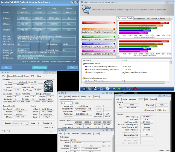
Task: Click the Sandra window title bar icon
Action: (82, 2)
